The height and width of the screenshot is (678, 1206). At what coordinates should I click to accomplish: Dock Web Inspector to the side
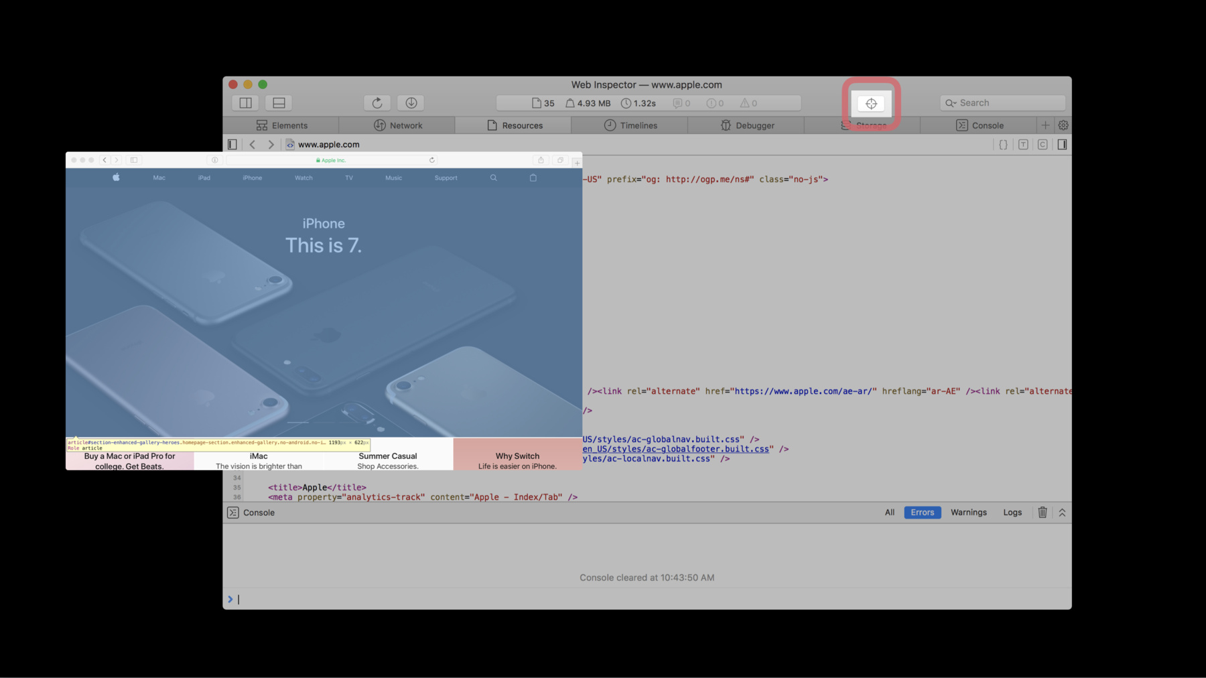tap(246, 103)
